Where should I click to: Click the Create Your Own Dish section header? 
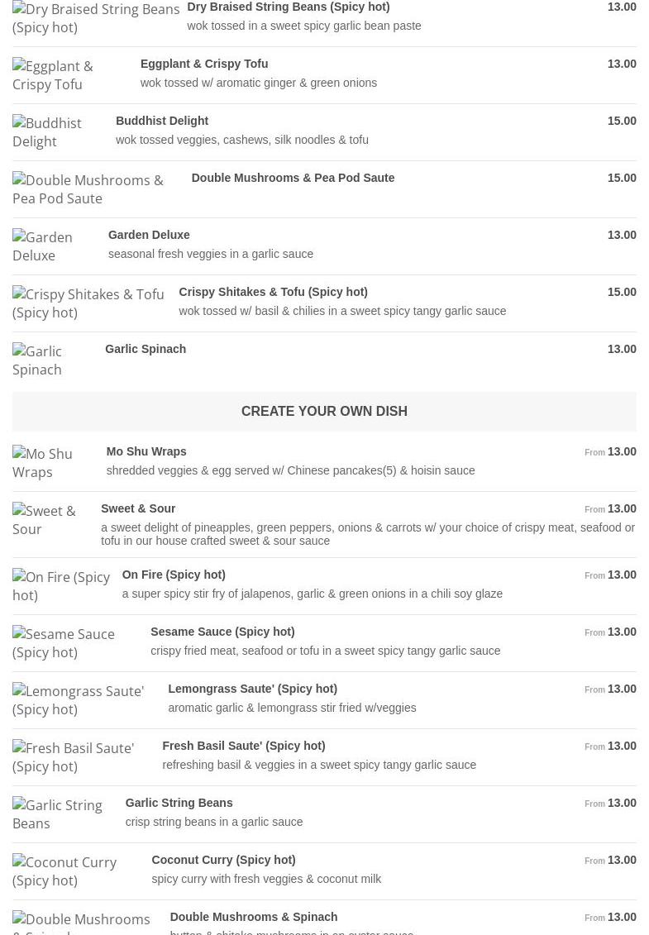tap(324, 411)
